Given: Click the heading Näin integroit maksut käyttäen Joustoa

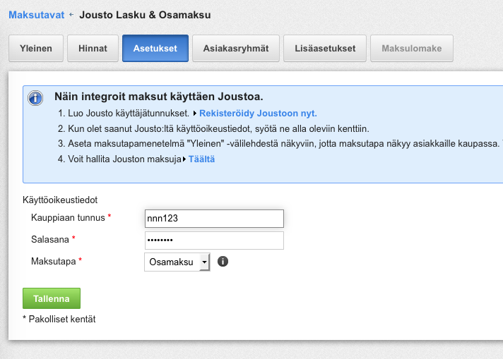Looking at the screenshot, I should click(159, 97).
